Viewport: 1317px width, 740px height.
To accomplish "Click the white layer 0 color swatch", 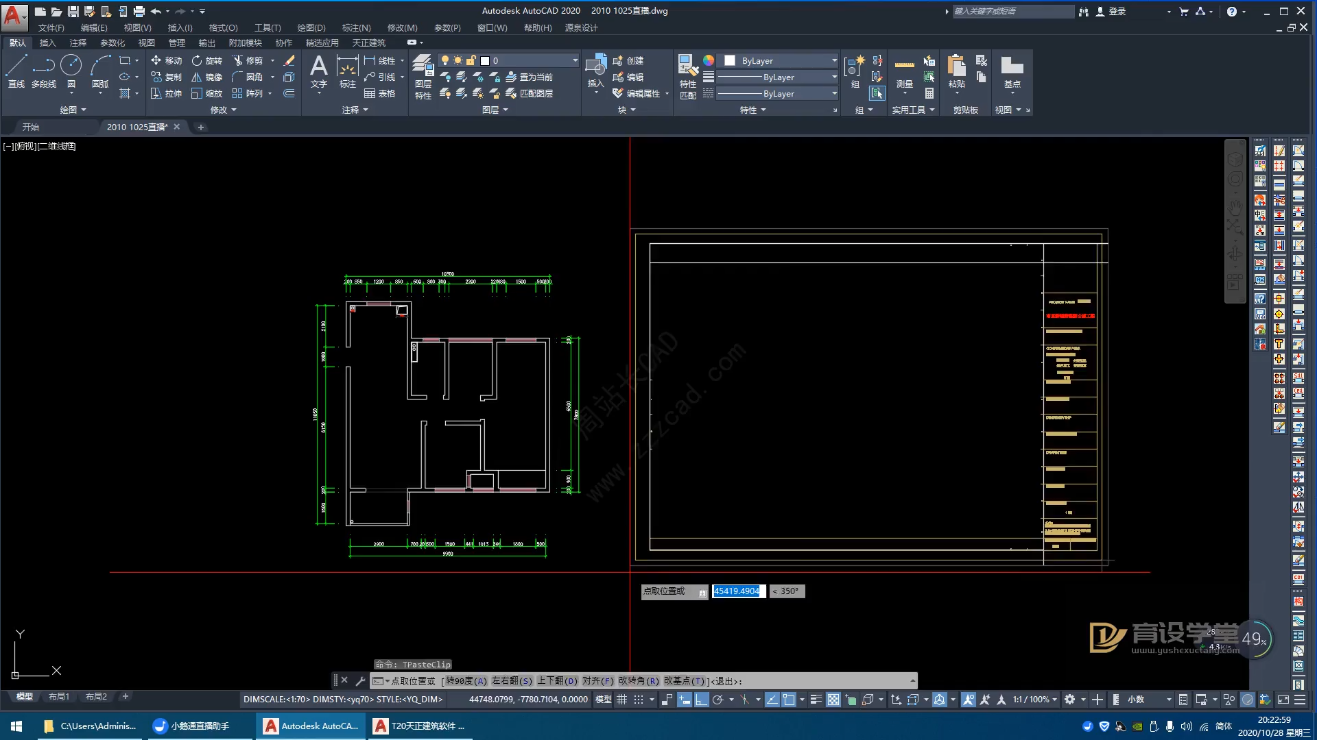I will 485,60.
